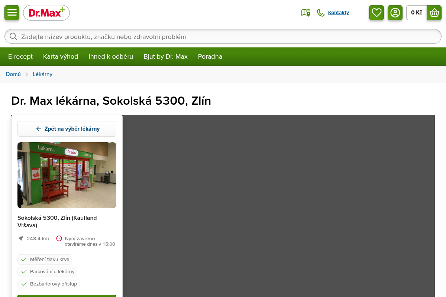Open the shopping basket icon
Viewport: 446px width, 297px height.
(434, 13)
